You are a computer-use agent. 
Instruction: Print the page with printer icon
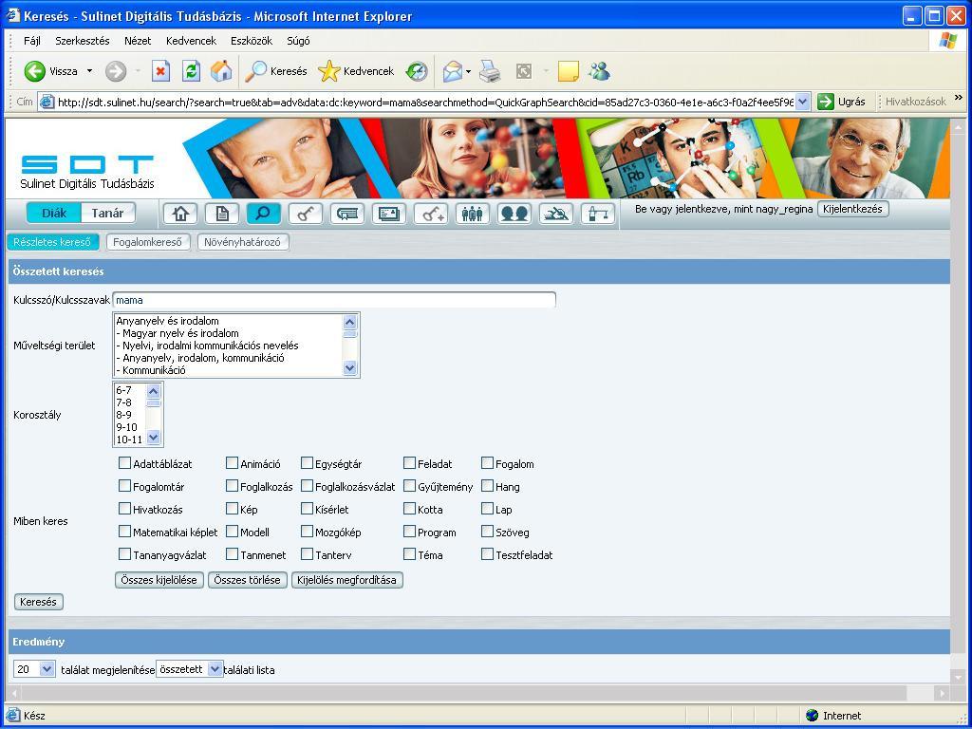tap(490, 71)
